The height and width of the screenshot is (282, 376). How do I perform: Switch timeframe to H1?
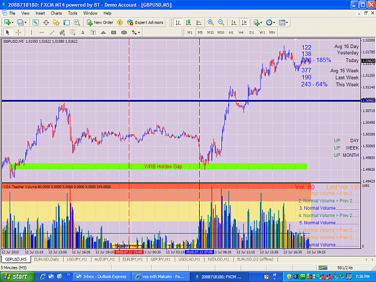231,32
